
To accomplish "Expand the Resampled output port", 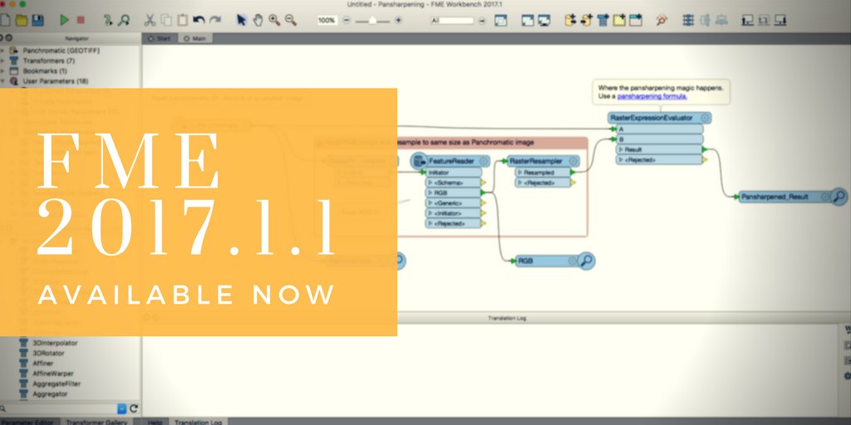I will tap(520, 173).
